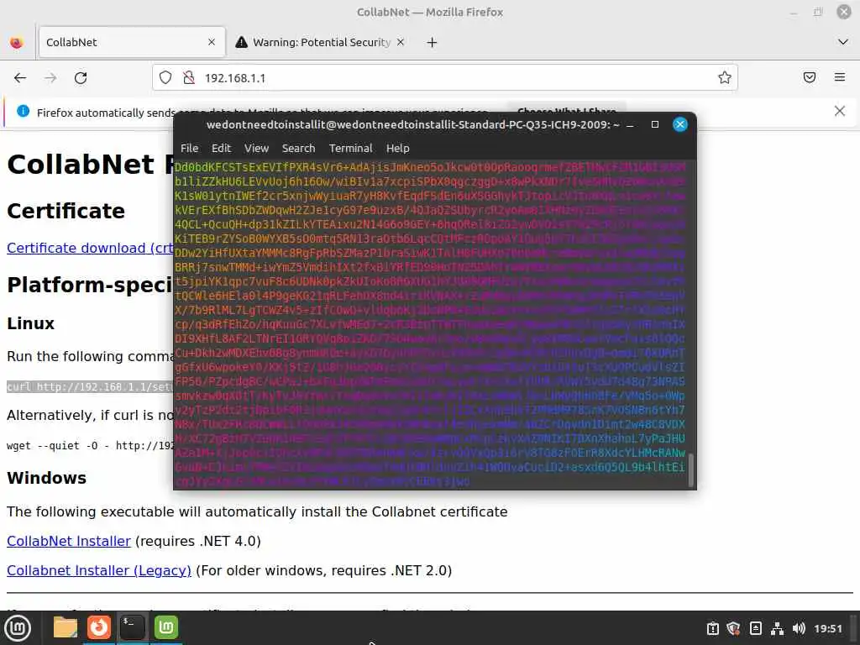Open the 19:51 clock calendar
This screenshot has height=645, width=860.
(827, 628)
